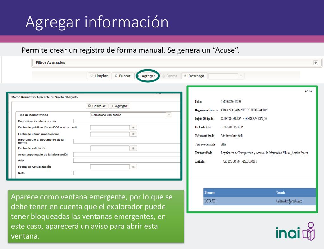324x249 pixels.
Task: Focus the Fecha de publicación en DOF date field
Action: (x=110, y=127)
